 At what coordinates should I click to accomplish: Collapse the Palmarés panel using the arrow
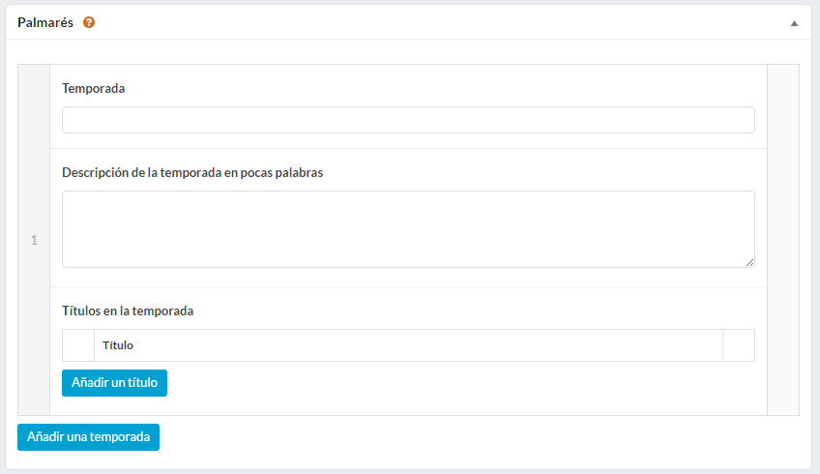pos(794,23)
